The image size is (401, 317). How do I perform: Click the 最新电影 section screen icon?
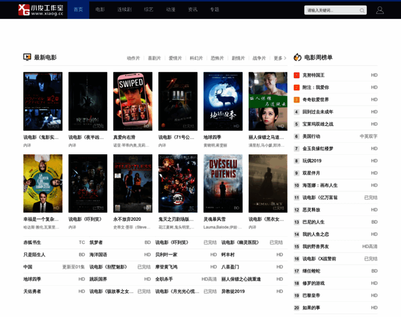[x=27, y=57]
